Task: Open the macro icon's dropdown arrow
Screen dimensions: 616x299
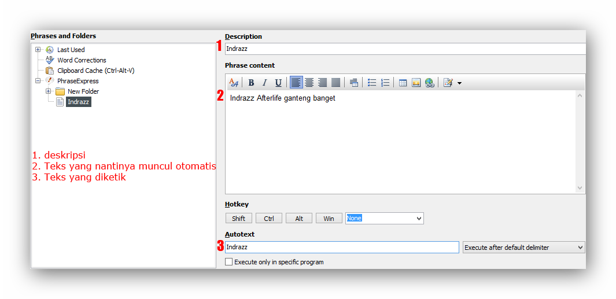Action: coord(459,83)
